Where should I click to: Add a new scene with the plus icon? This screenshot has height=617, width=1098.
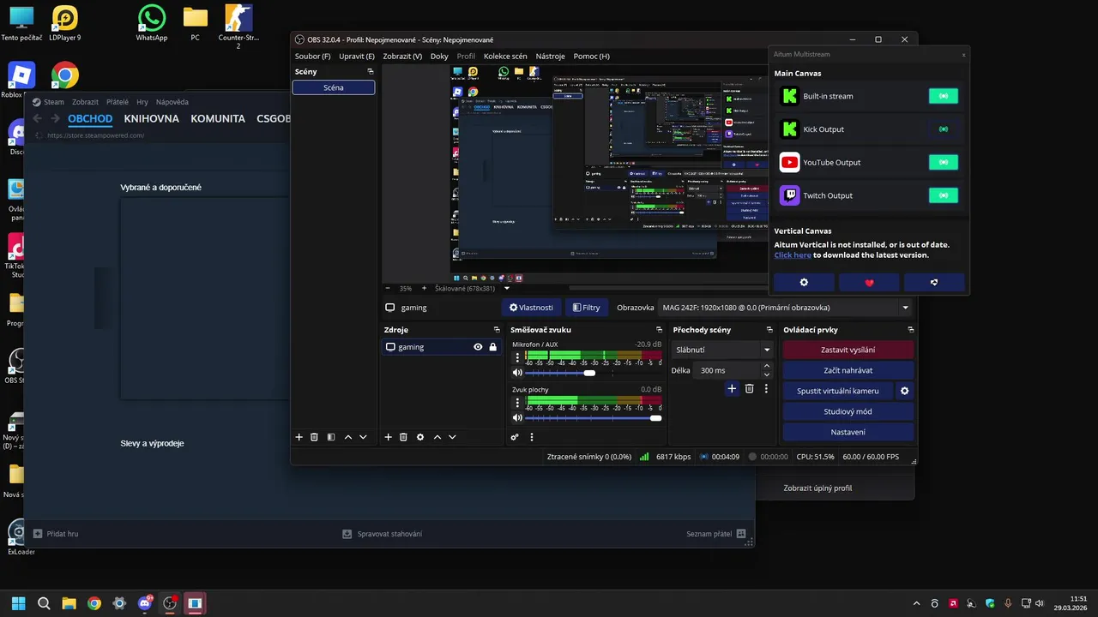(299, 437)
